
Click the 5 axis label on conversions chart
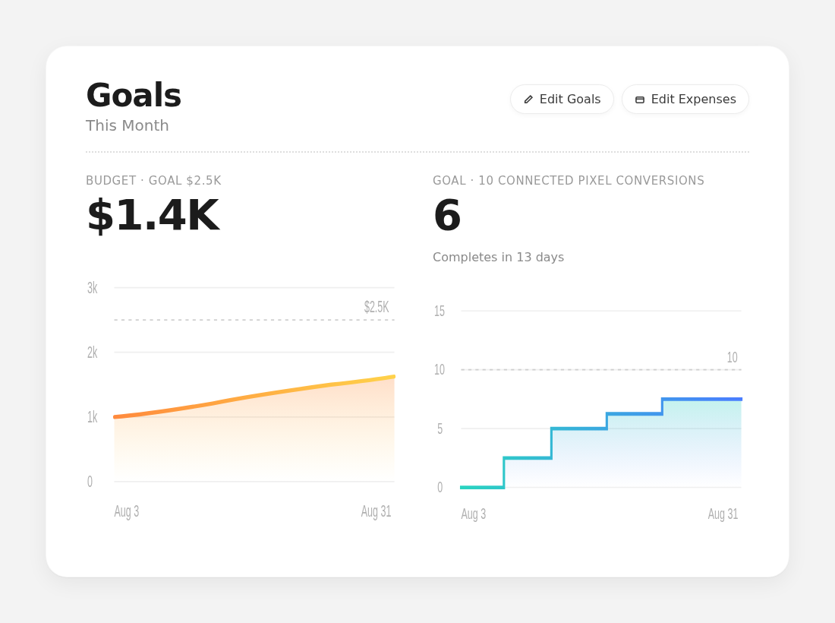[x=440, y=429]
